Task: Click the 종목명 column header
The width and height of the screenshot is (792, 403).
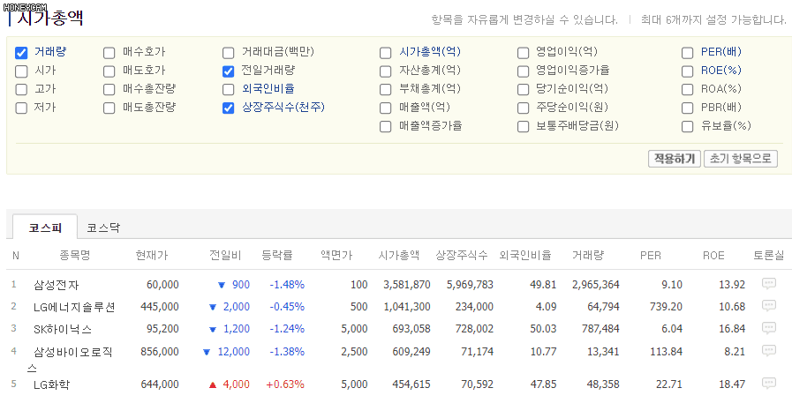Action: click(75, 256)
